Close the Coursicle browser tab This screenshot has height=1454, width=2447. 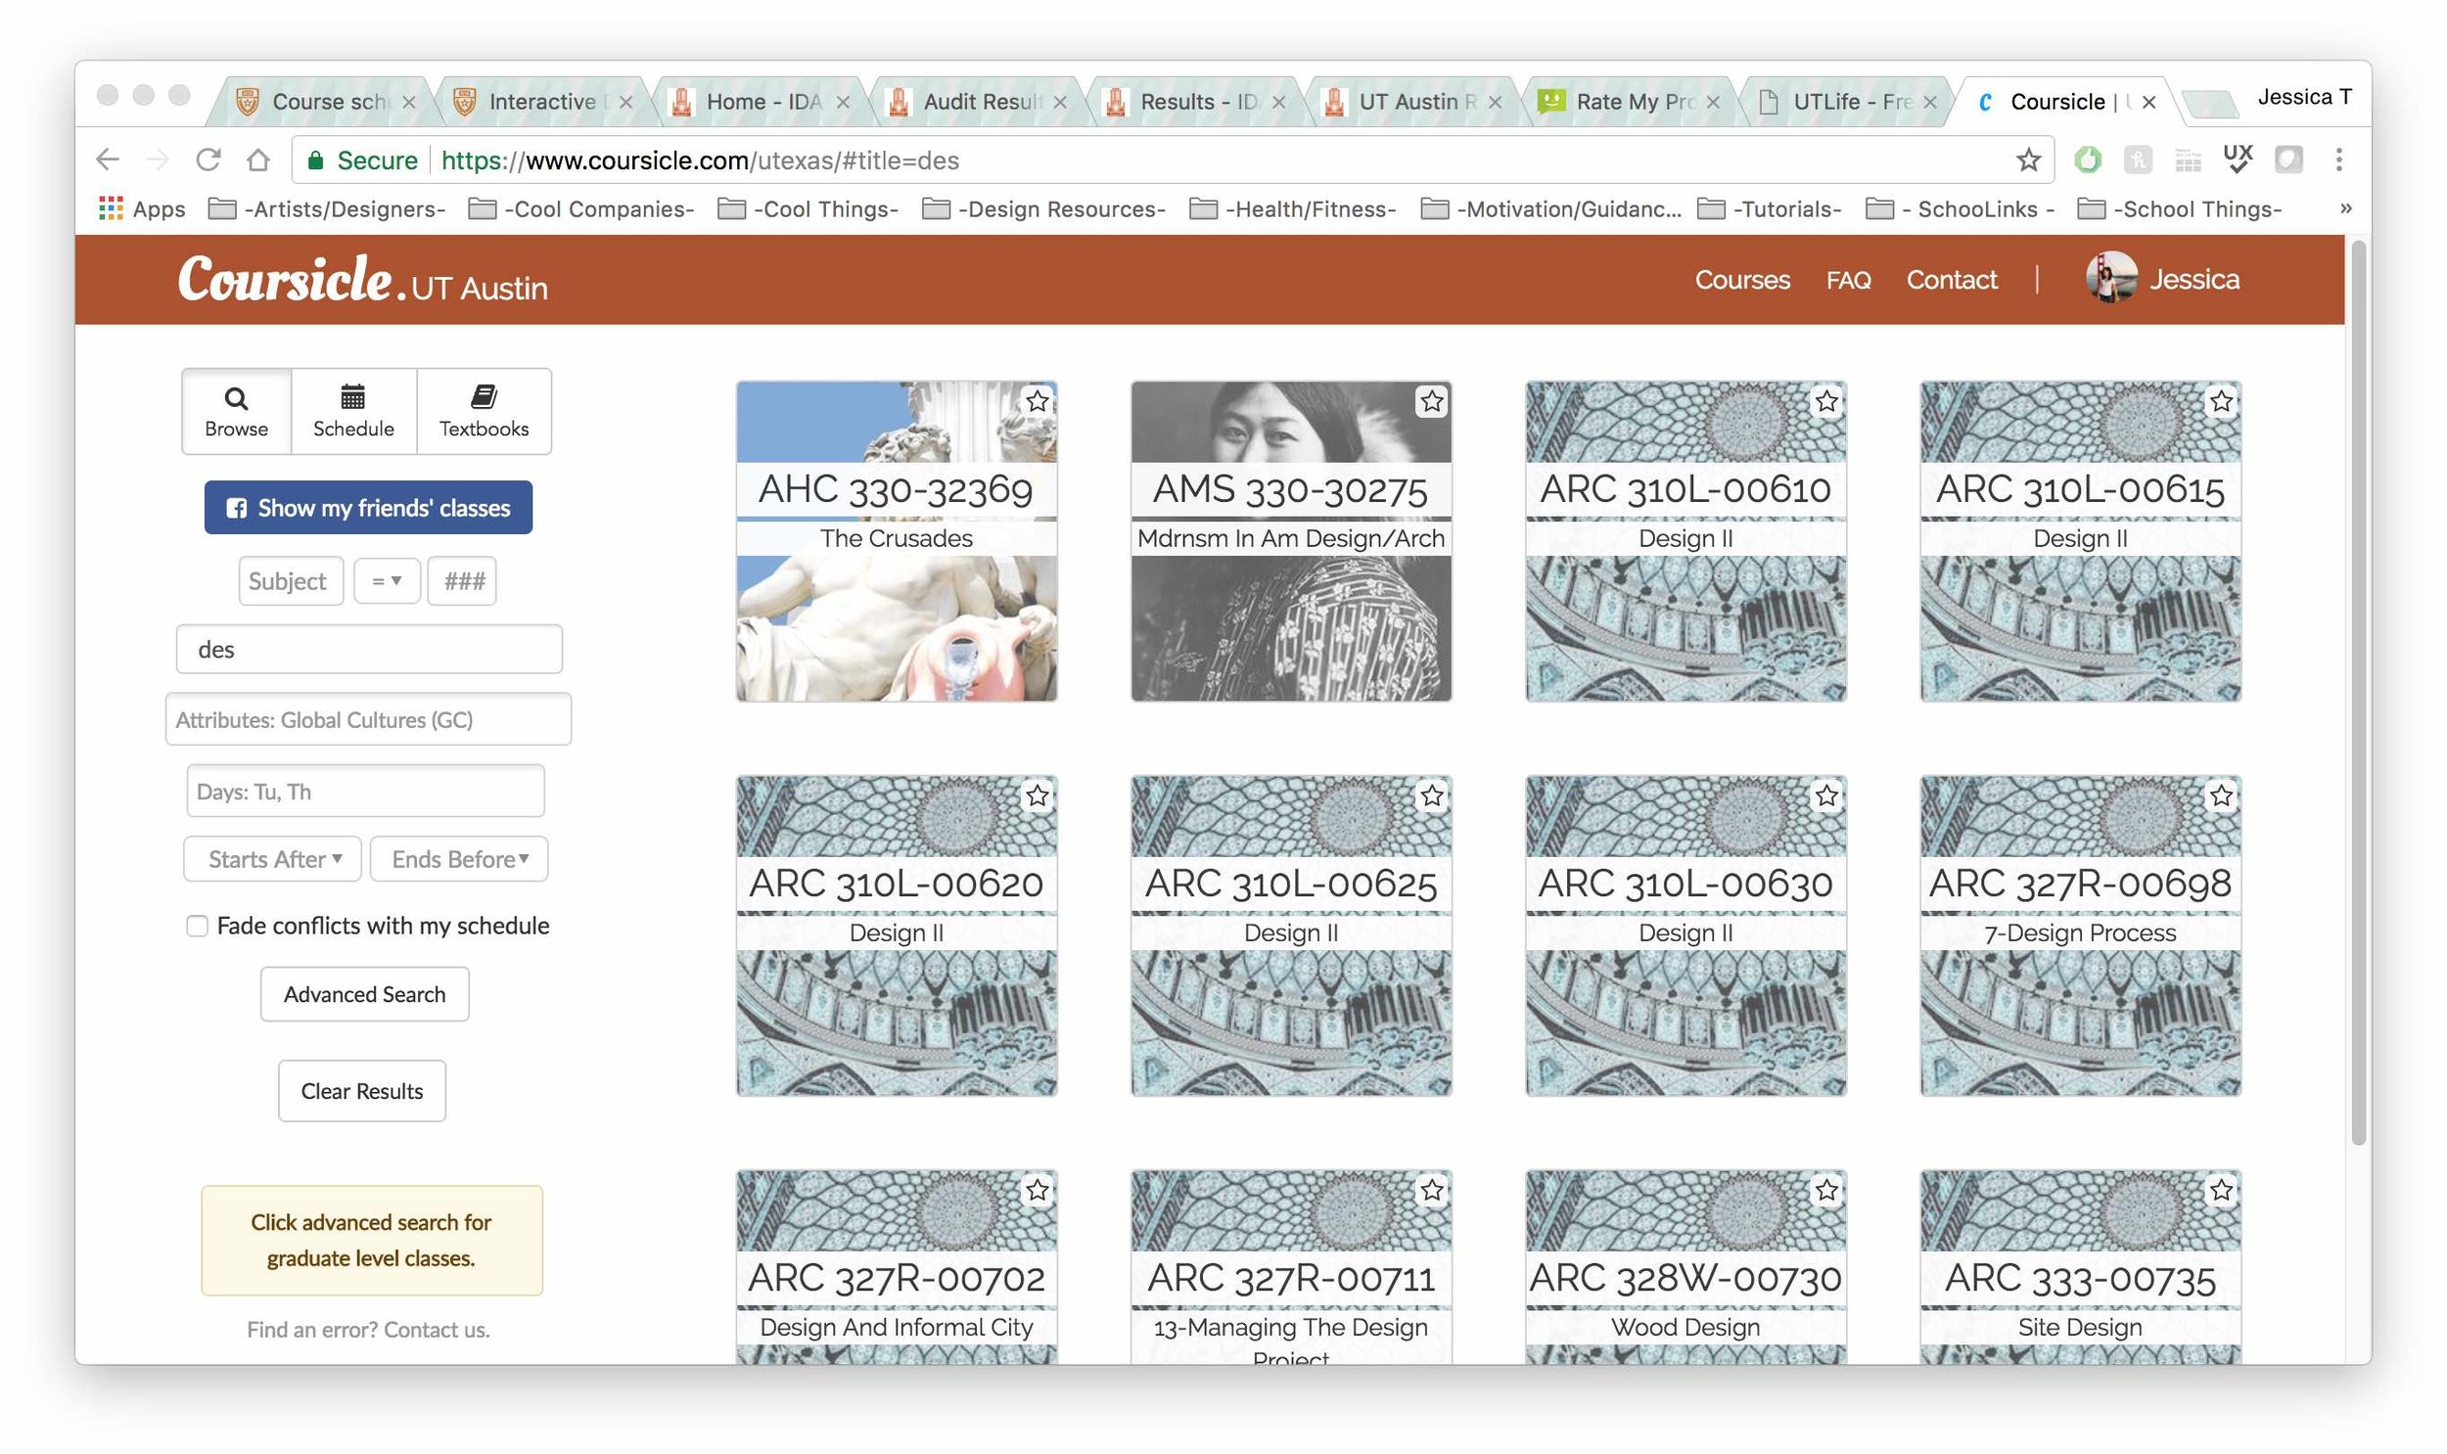click(x=2148, y=102)
